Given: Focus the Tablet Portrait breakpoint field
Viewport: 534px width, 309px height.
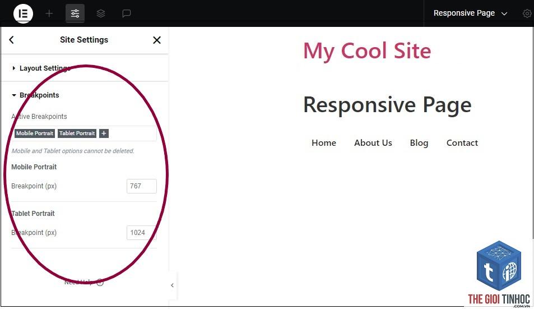Looking at the screenshot, I should (142, 233).
